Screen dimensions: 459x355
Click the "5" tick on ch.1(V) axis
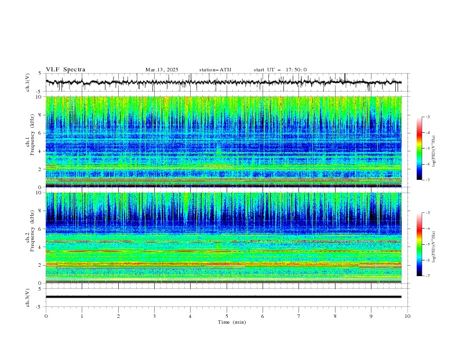[x=40, y=74]
